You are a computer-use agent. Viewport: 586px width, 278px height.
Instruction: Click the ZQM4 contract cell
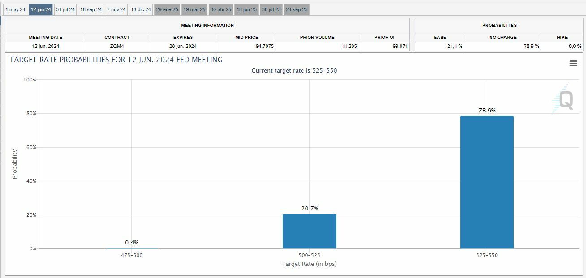117,46
